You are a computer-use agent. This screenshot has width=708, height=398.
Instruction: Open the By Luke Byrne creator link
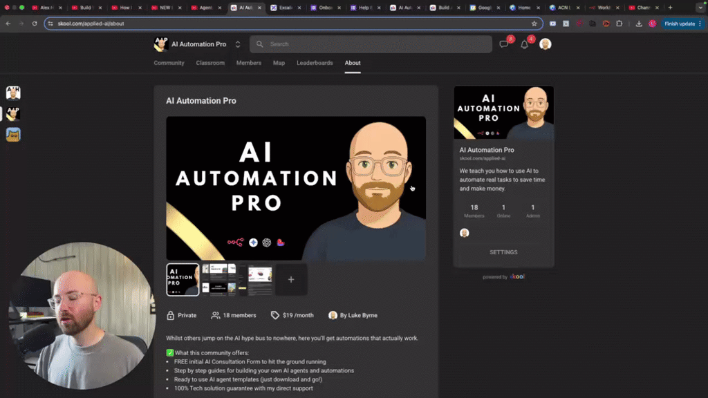pos(359,315)
